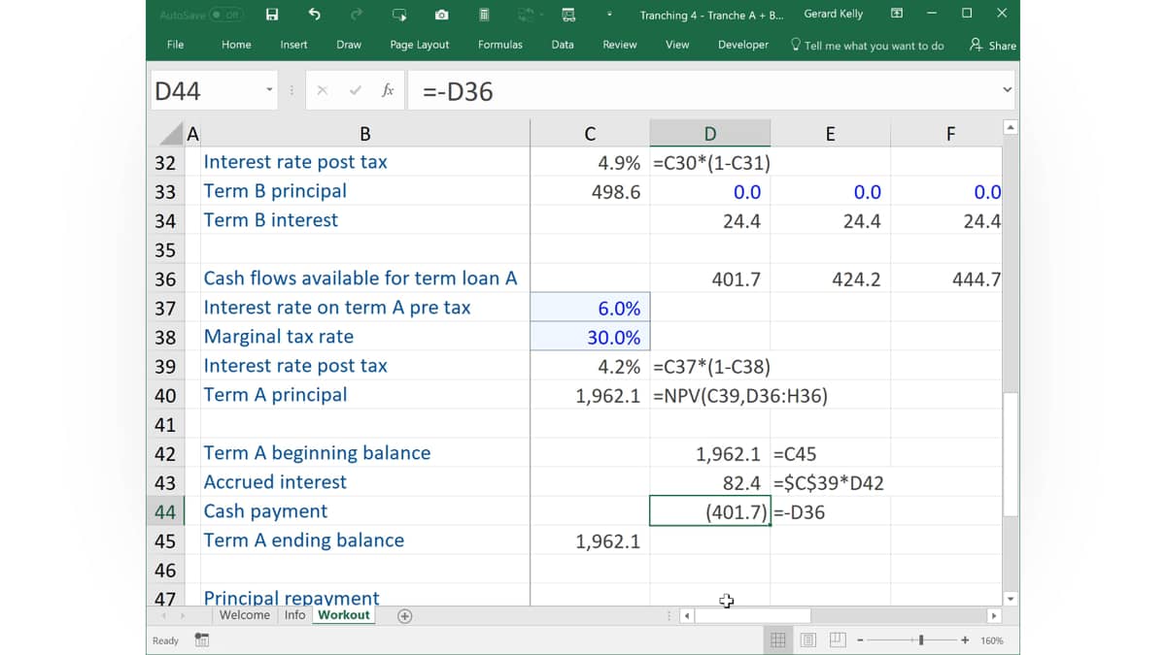Select the 424.2 cash flow cell
Screen dimensions: 1166x655
coord(830,278)
